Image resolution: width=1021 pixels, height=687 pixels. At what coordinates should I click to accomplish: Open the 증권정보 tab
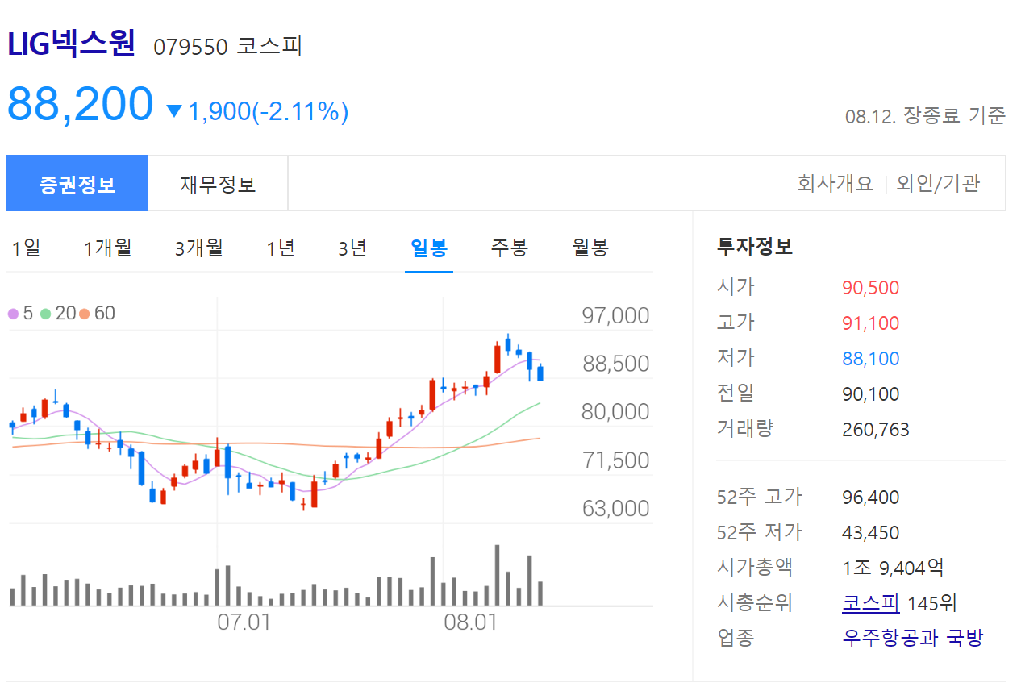click(77, 184)
